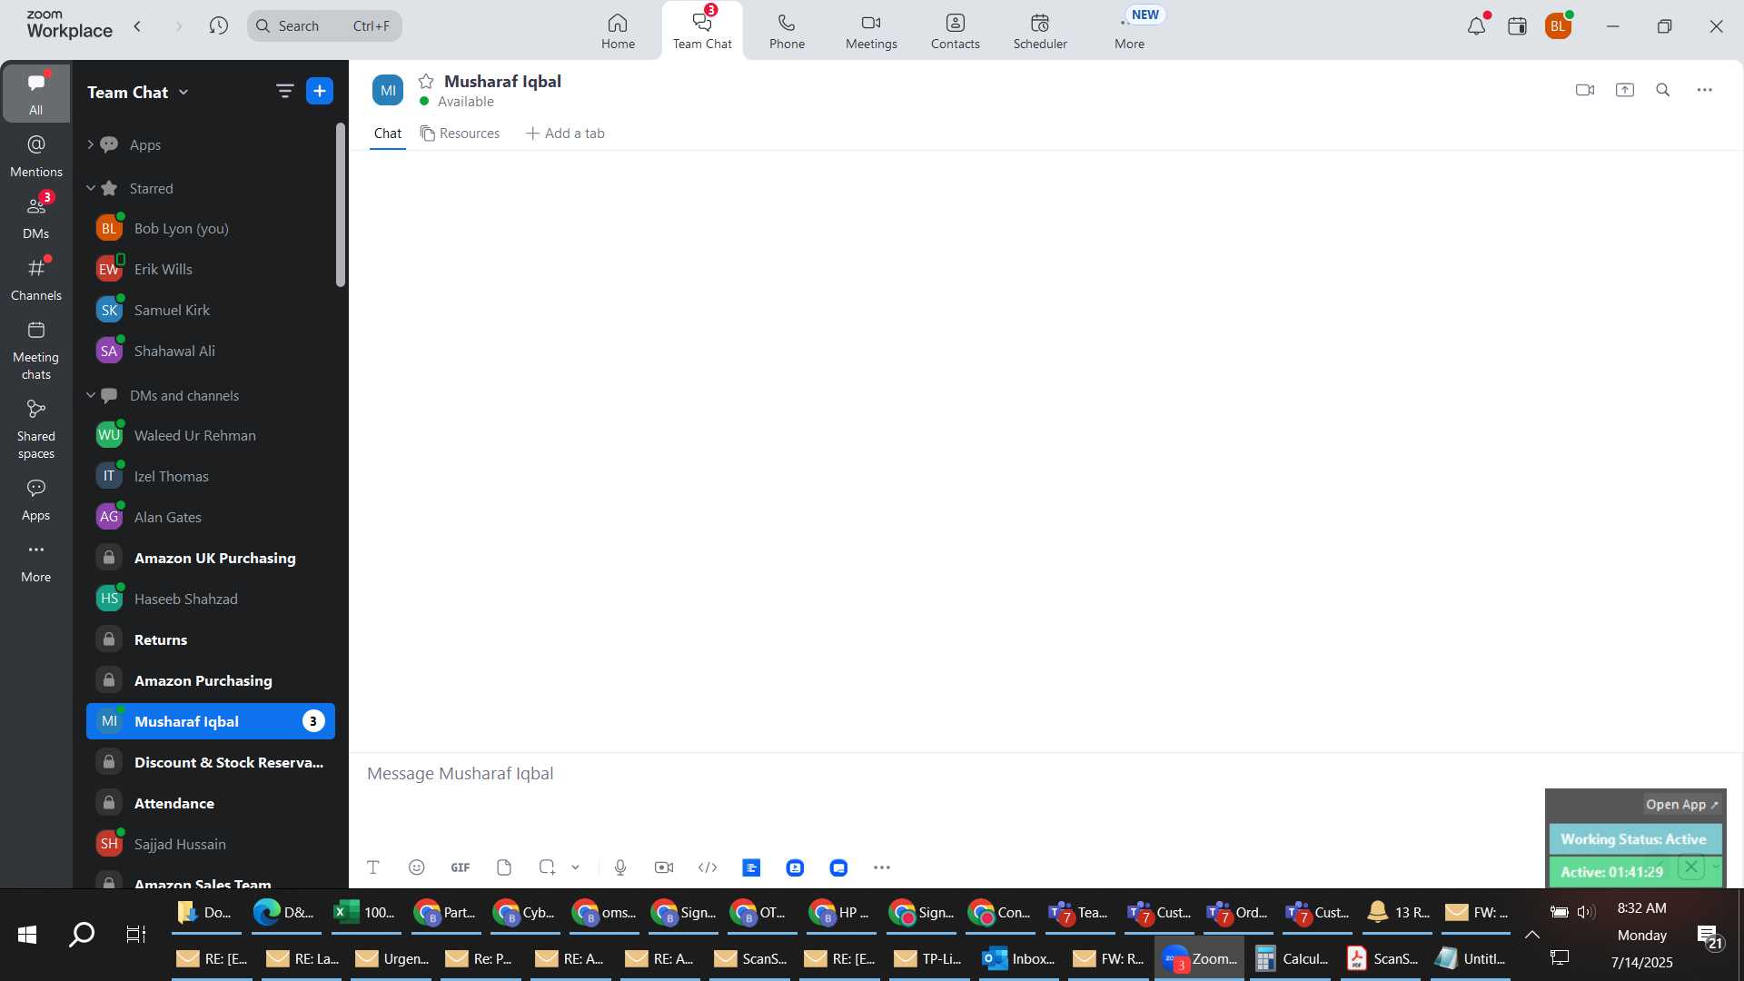Record a video message
The image size is (1744, 981).
(x=664, y=867)
